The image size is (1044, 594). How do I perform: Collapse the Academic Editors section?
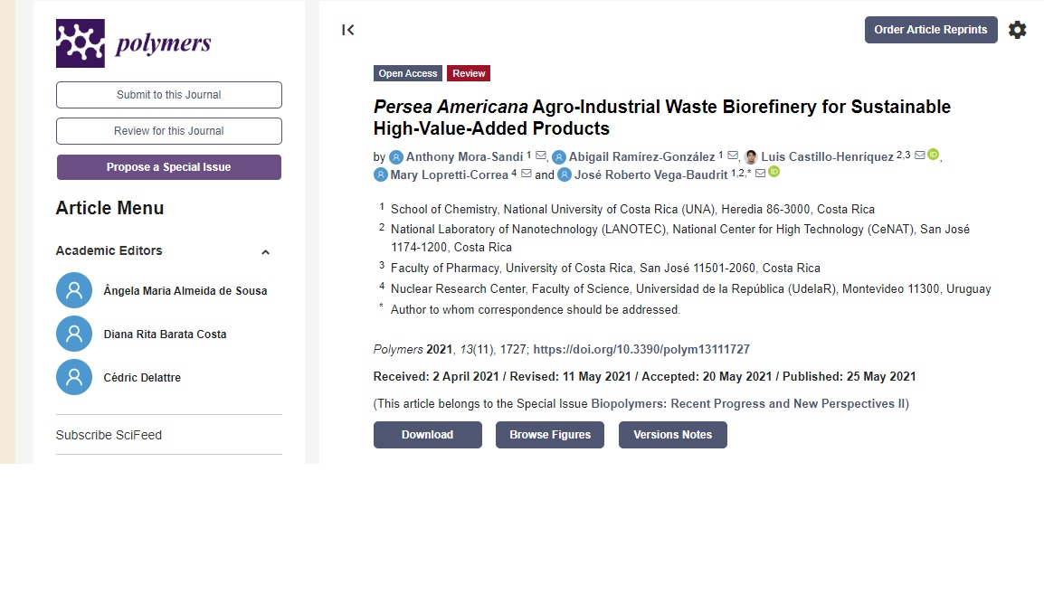click(x=265, y=252)
